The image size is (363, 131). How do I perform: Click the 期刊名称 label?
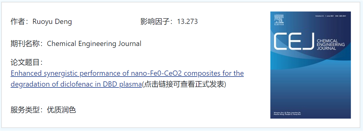25,44
